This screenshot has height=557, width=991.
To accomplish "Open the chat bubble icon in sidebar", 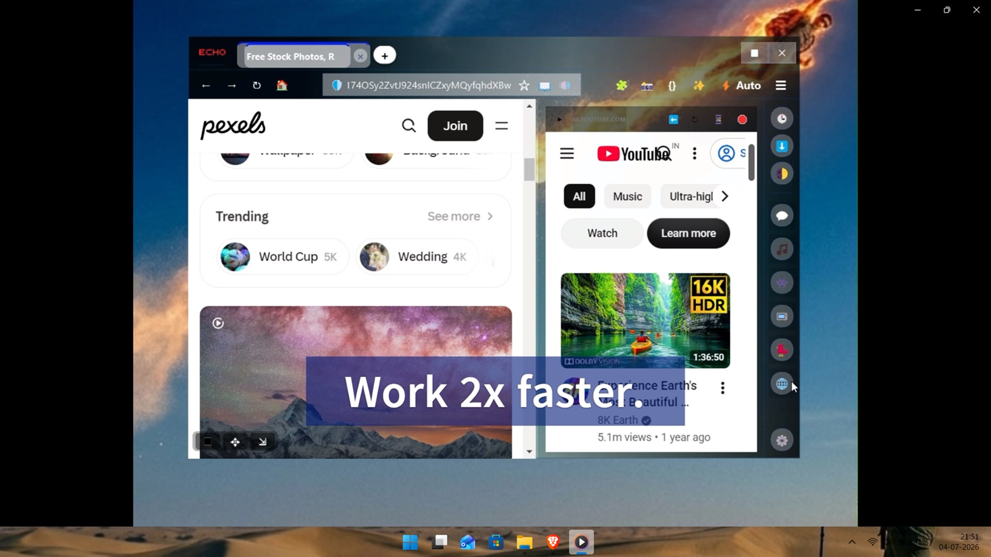I will point(782,216).
